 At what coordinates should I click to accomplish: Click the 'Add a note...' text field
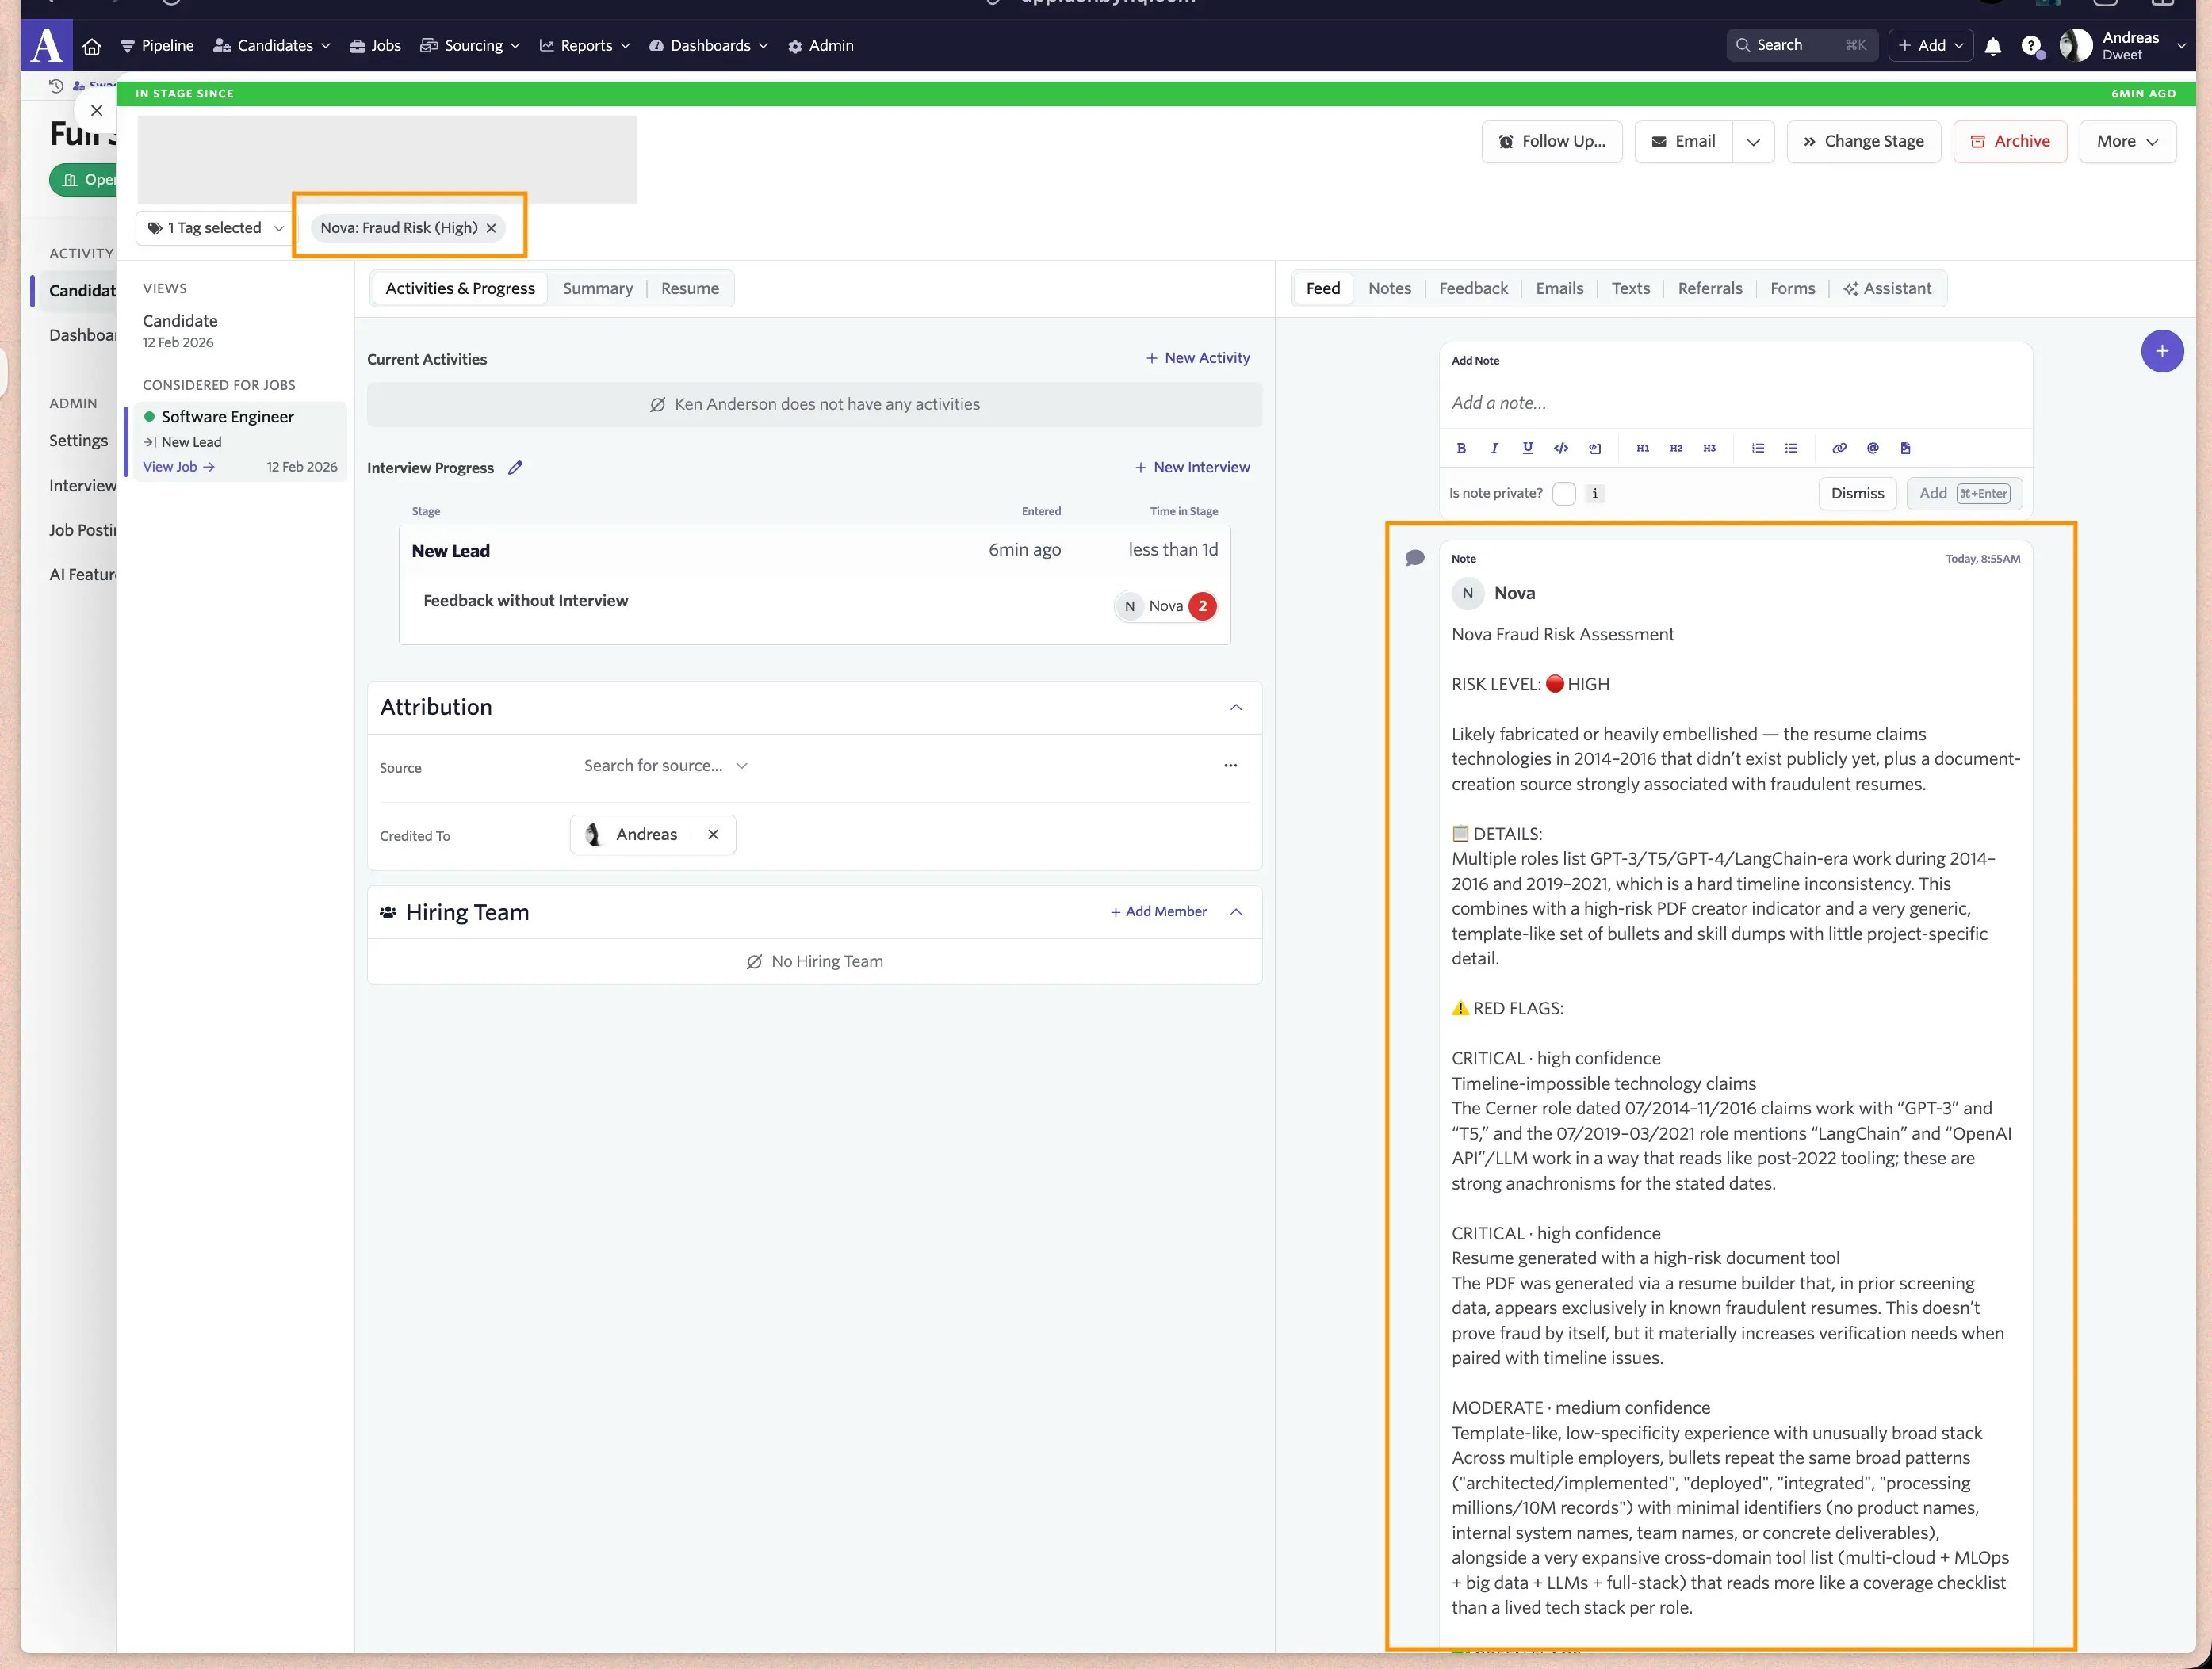click(1735, 403)
